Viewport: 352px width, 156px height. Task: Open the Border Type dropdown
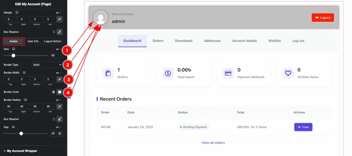tap(47, 64)
